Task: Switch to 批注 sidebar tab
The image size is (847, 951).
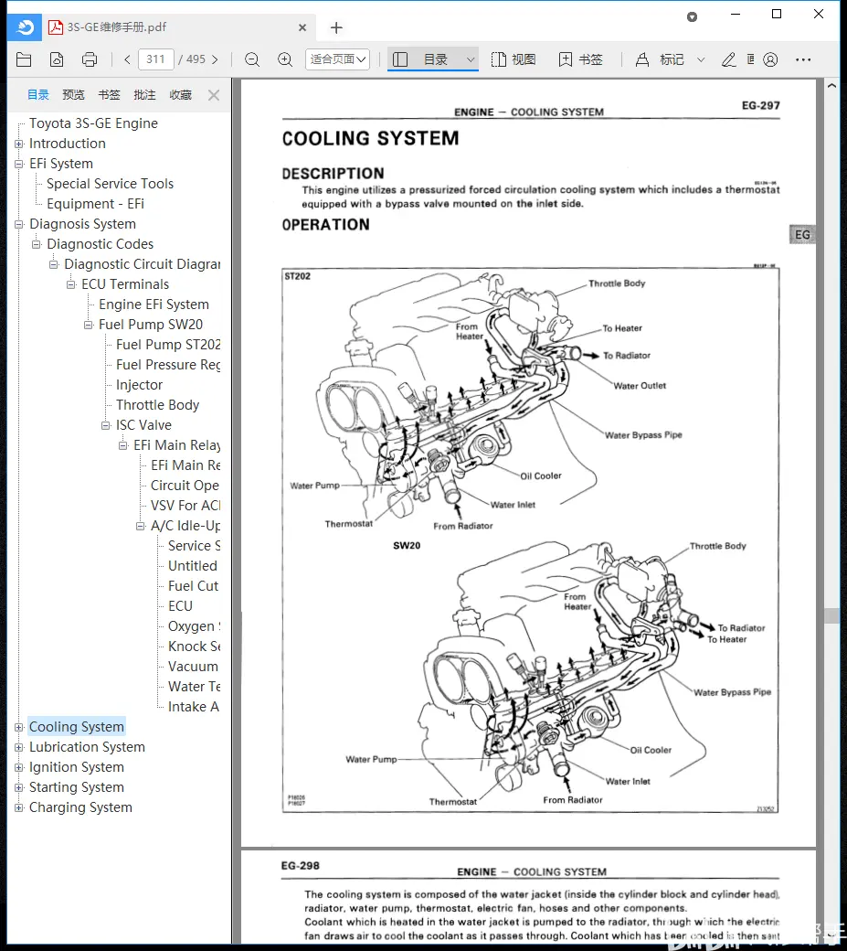Action: pos(144,94)
